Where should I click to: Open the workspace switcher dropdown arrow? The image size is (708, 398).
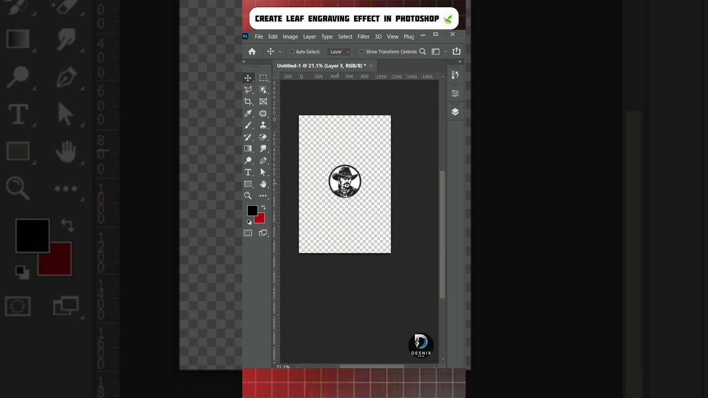(x=445, y=52)
